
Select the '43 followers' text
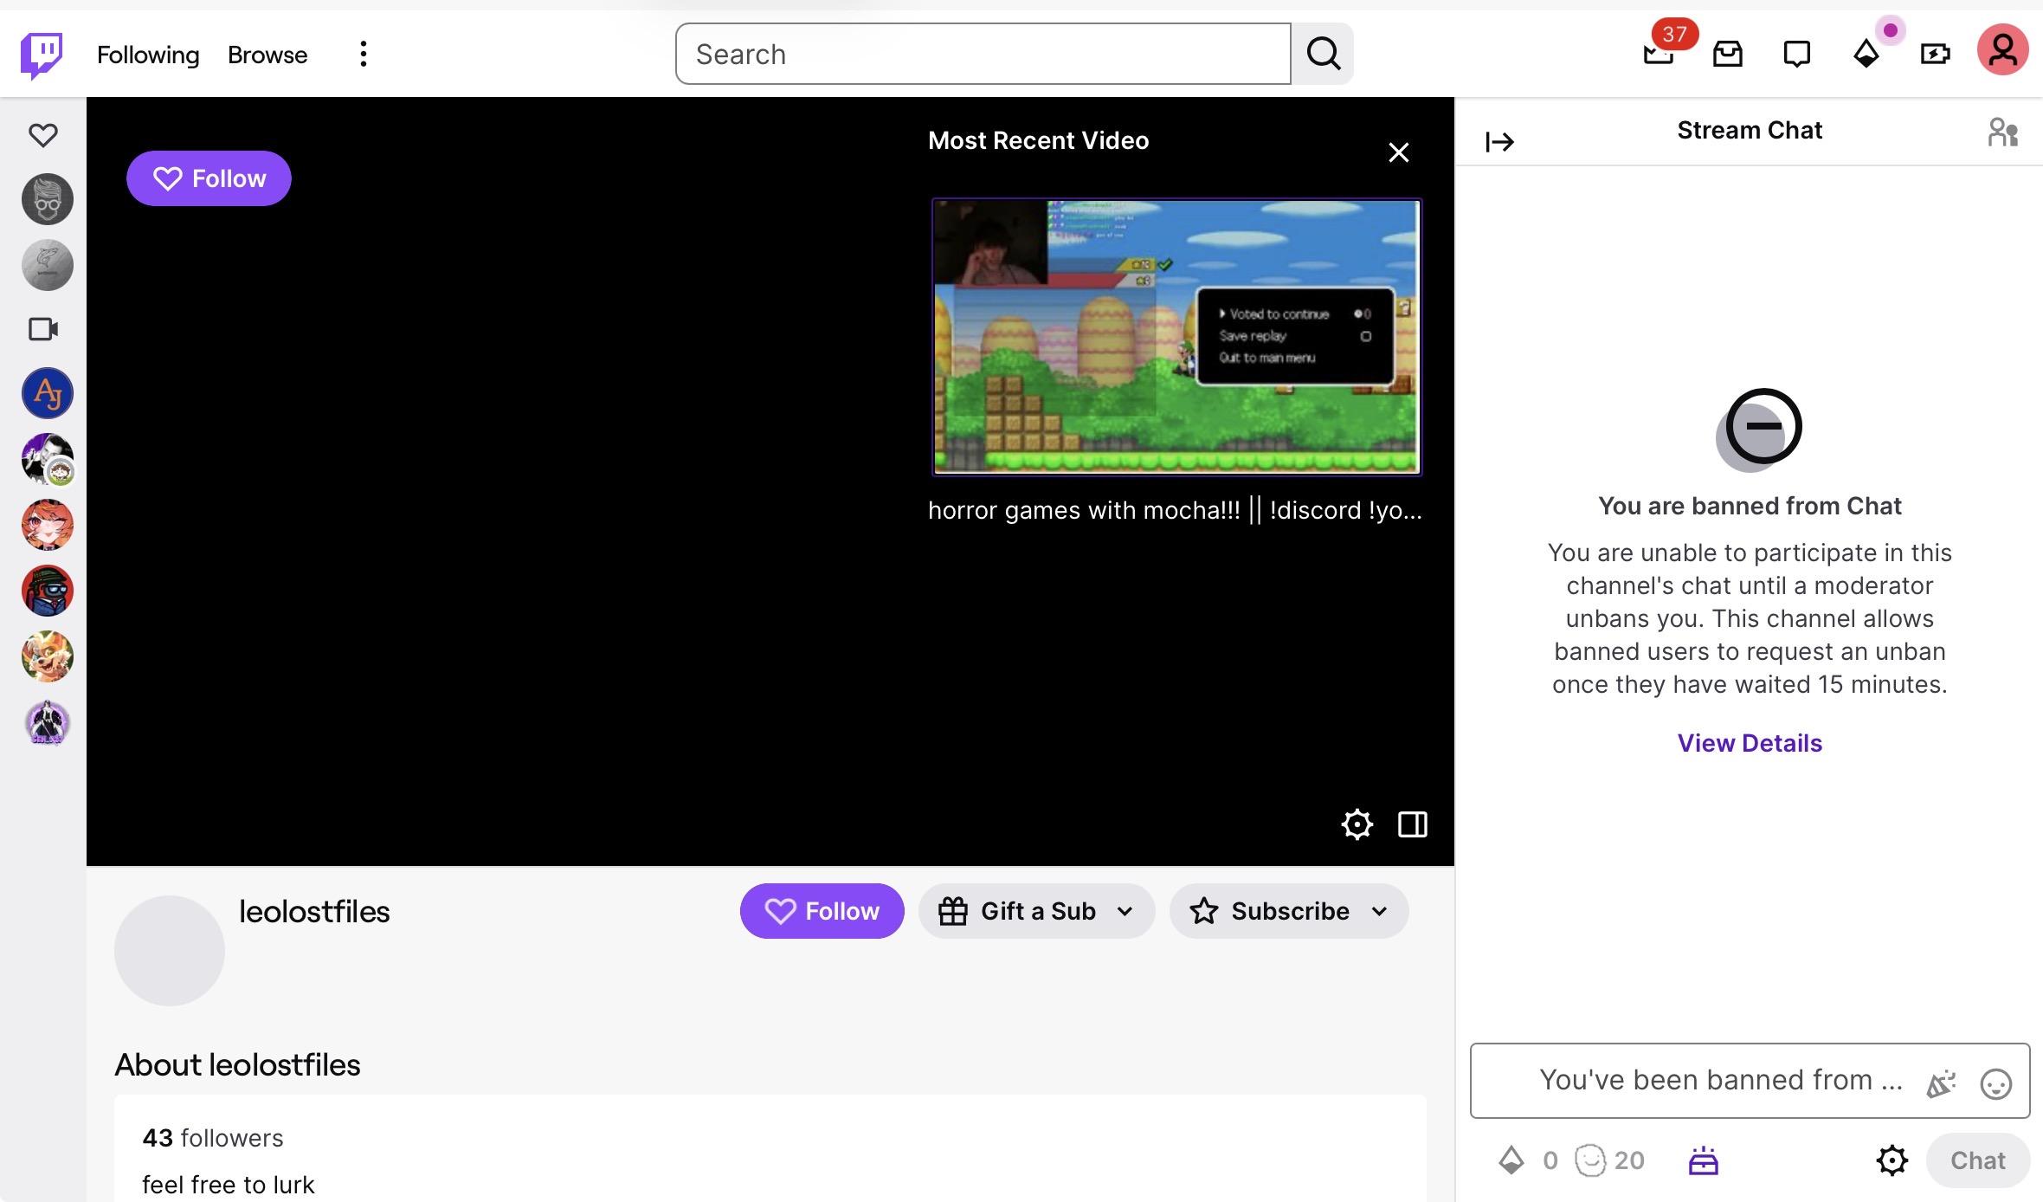coord(213,1138)
